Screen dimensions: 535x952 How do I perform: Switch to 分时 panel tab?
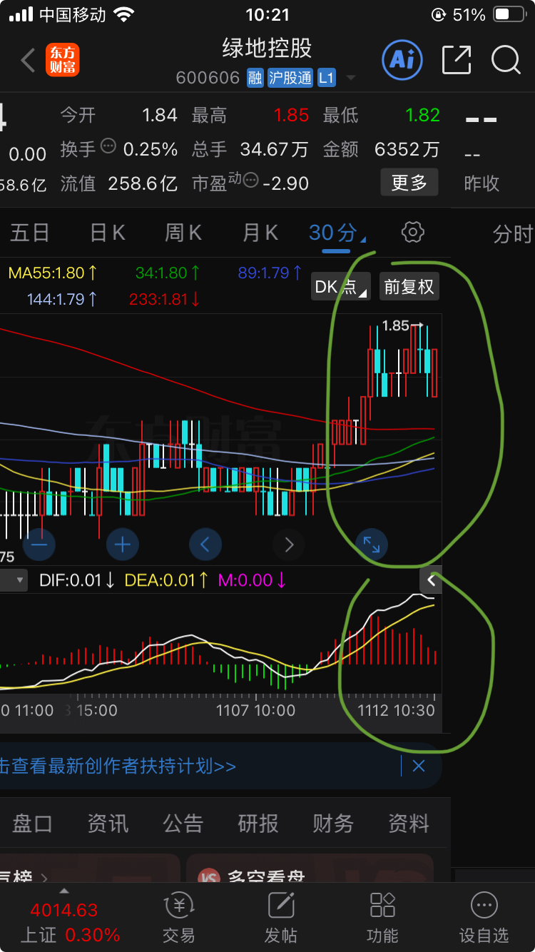coord(512,234)
